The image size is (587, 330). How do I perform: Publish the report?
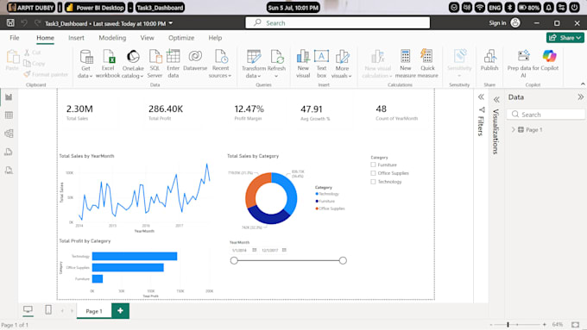[x=489, y=59]
